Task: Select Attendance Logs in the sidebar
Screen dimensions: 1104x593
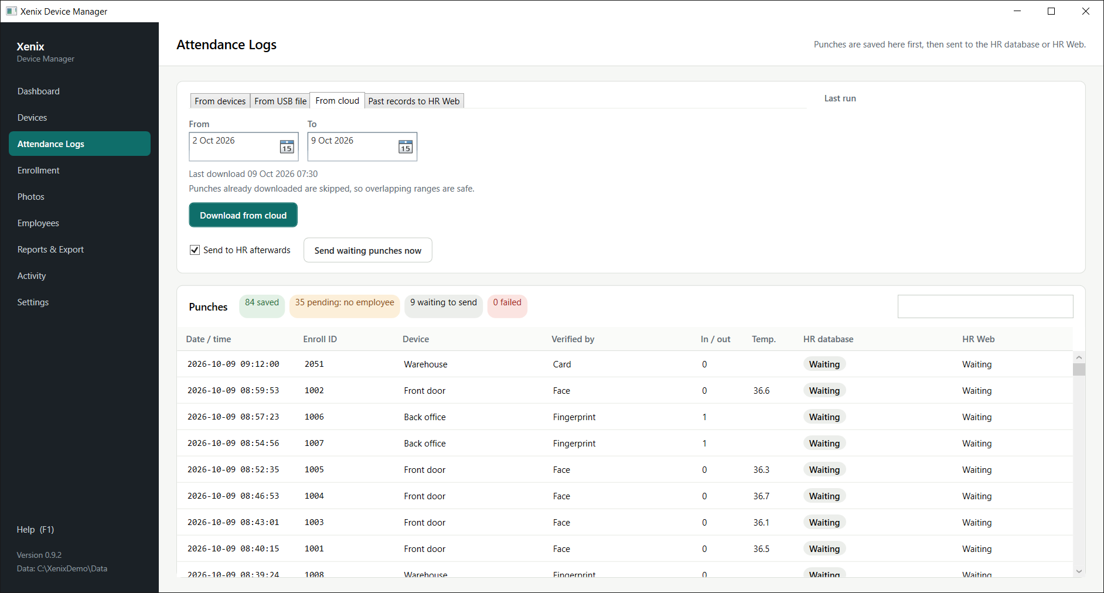Action: (x=80, y=144)
